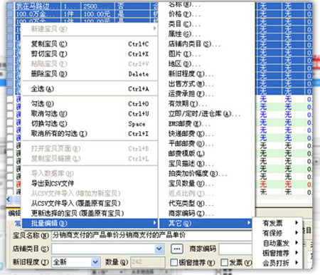Expand the 会员打折 submenu

(277, 263)
